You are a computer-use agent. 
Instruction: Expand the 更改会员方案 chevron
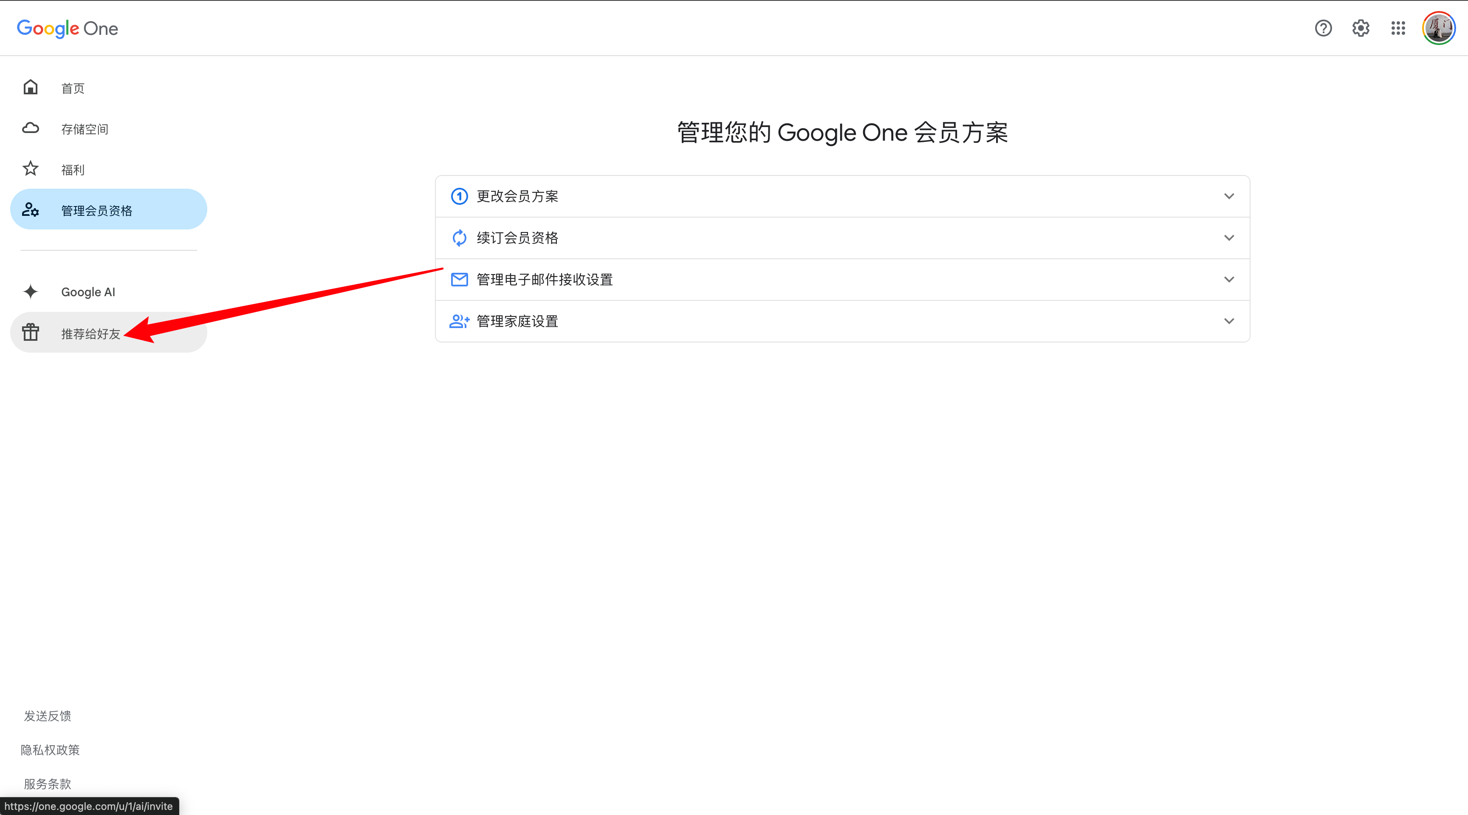(x=1229, y=196)
